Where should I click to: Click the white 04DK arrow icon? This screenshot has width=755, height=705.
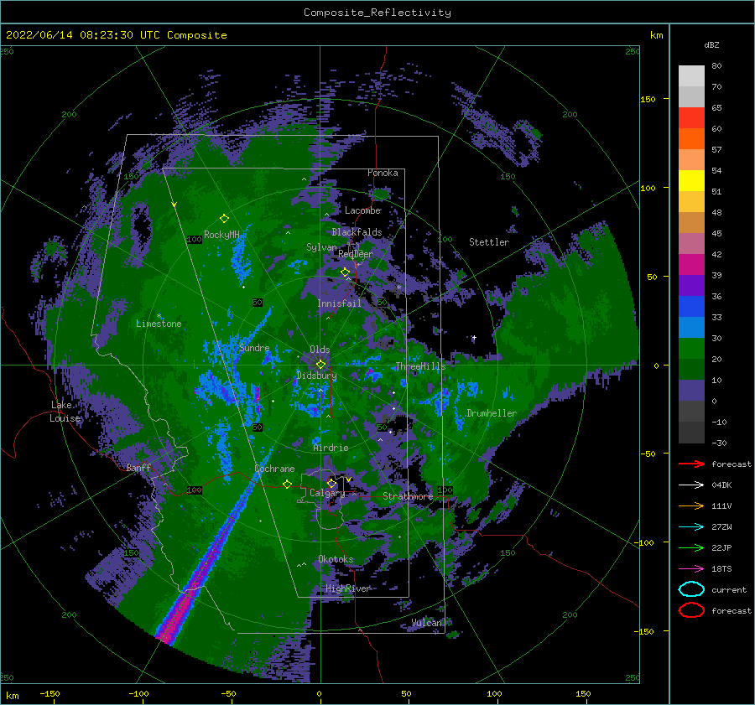(x=691, y=485)
